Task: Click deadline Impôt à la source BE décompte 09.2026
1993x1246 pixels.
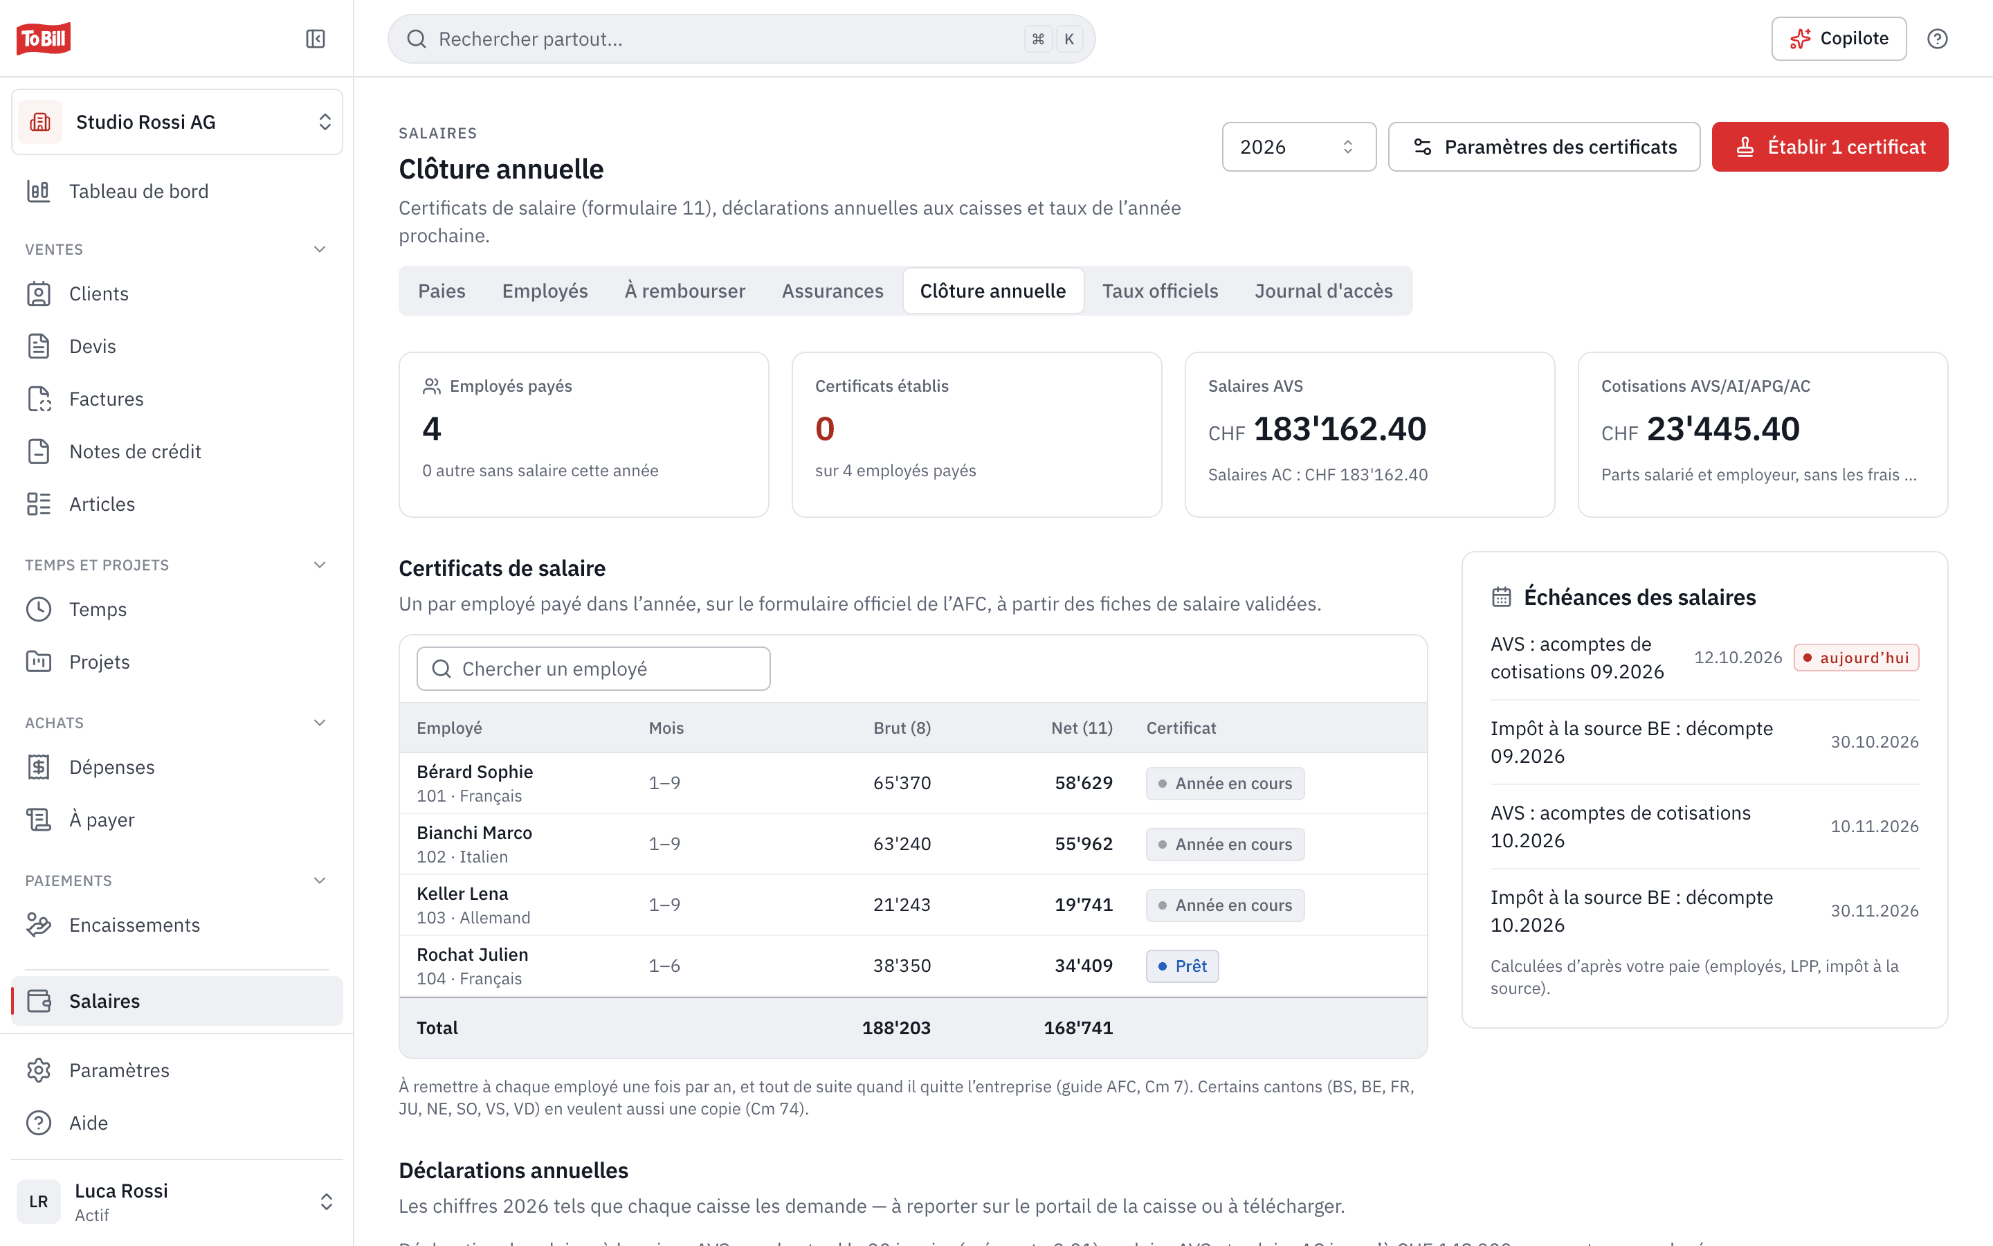Action: 1704,741
